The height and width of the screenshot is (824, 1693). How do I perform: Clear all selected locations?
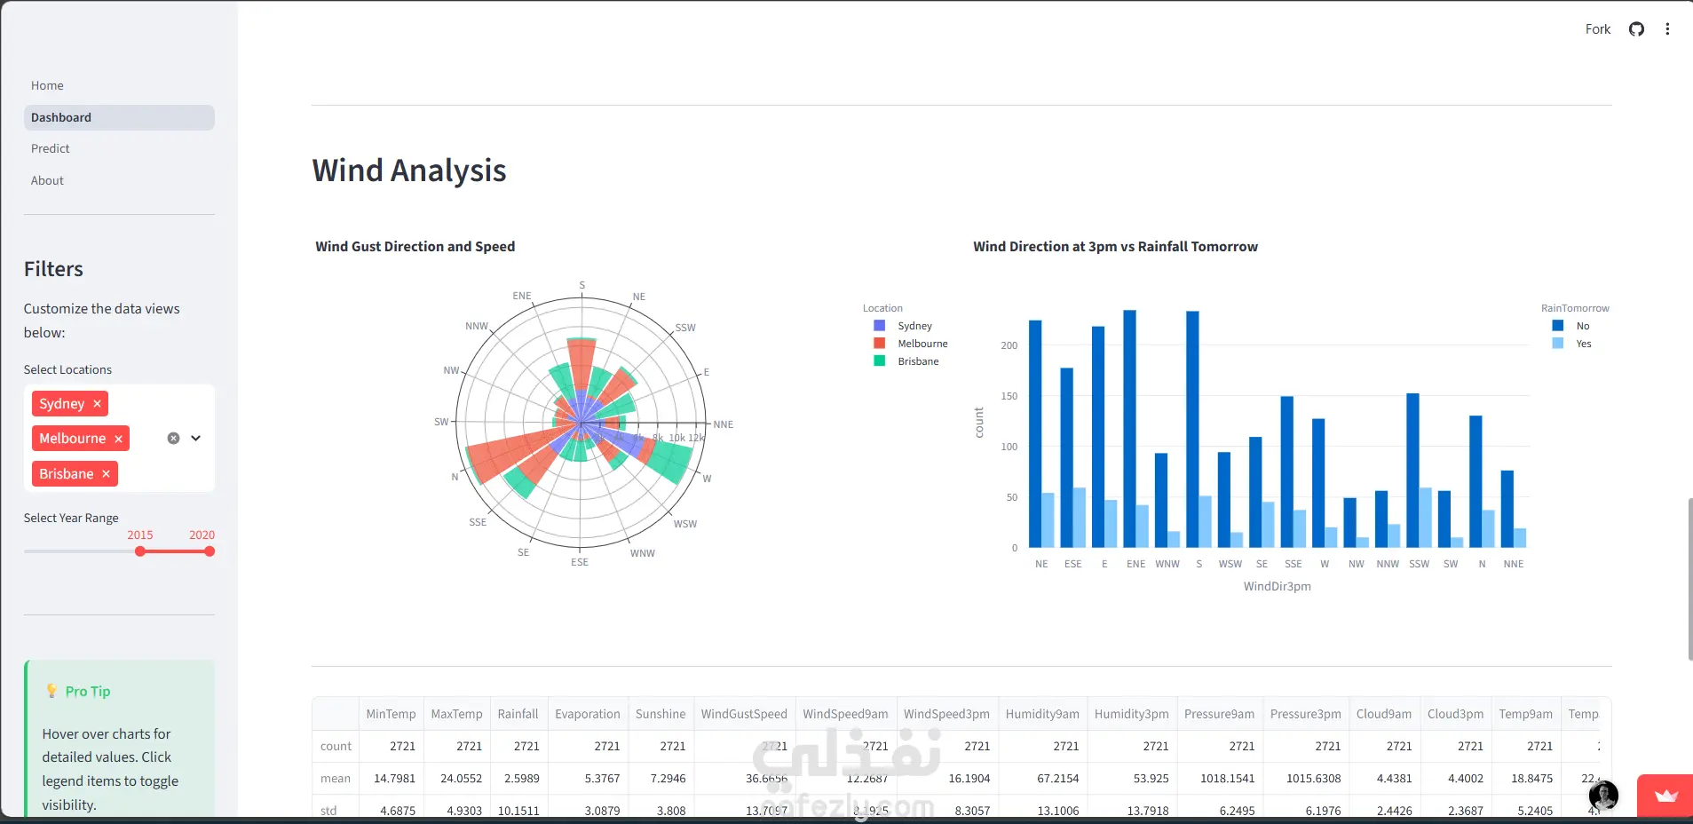click(x=174, y=439)
